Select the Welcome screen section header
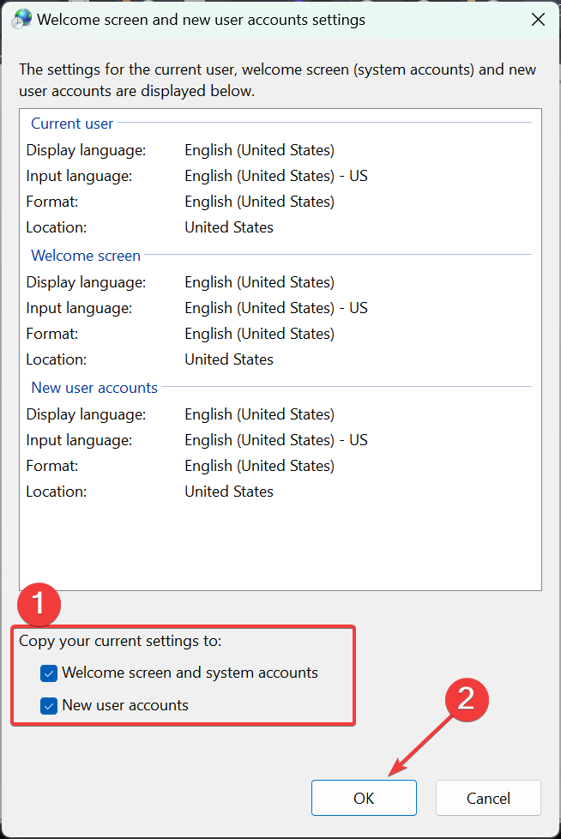 (85, 256)
